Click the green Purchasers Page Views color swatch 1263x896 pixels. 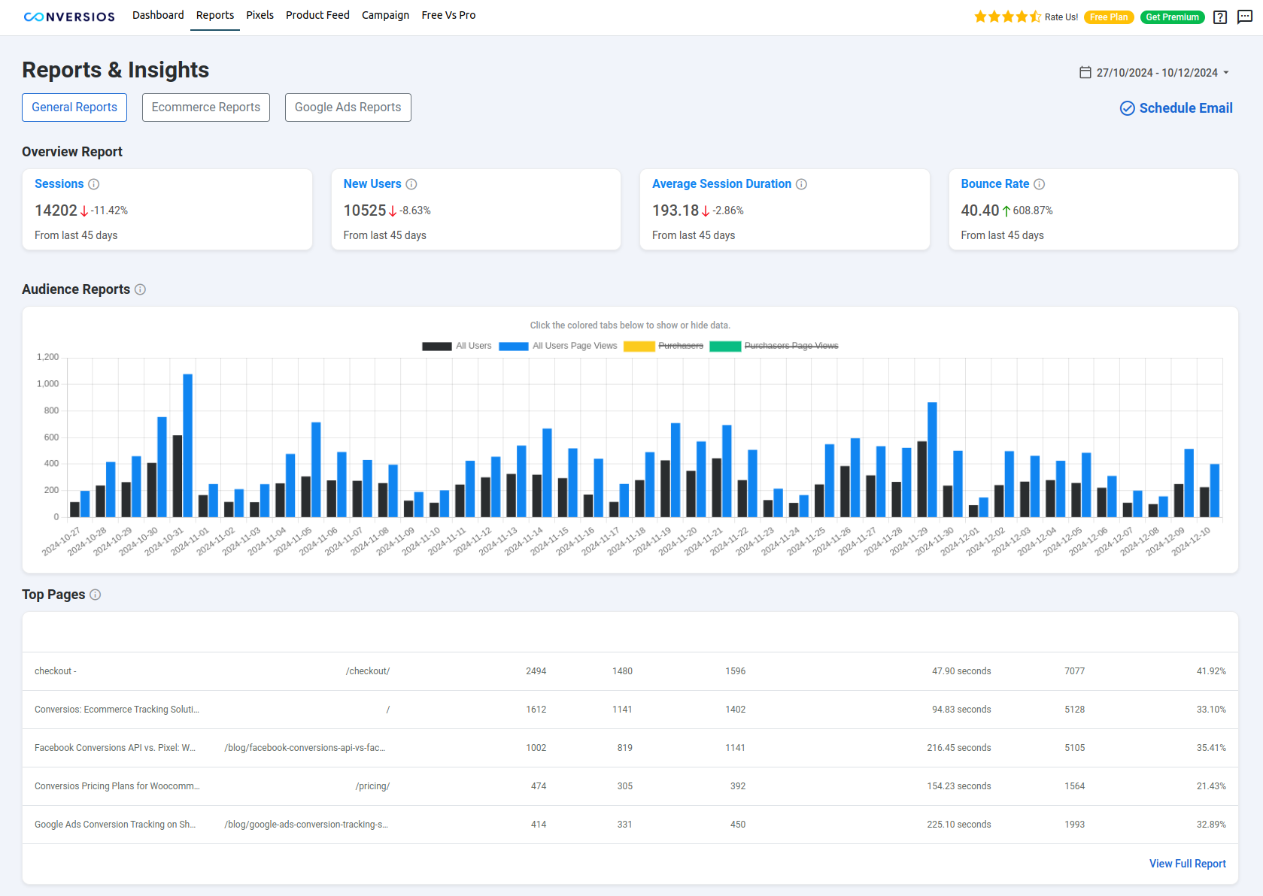[x=726, y=345]
